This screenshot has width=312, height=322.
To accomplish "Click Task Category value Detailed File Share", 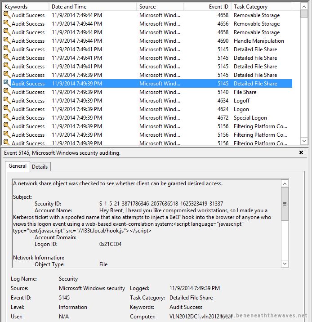I will (191, 298).
